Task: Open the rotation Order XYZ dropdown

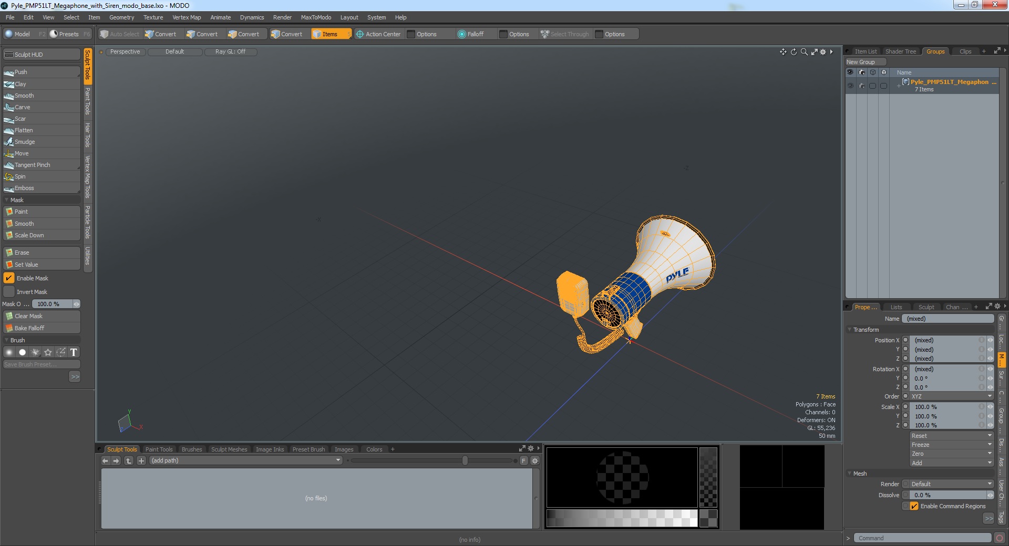Action: tap(951, 396)
